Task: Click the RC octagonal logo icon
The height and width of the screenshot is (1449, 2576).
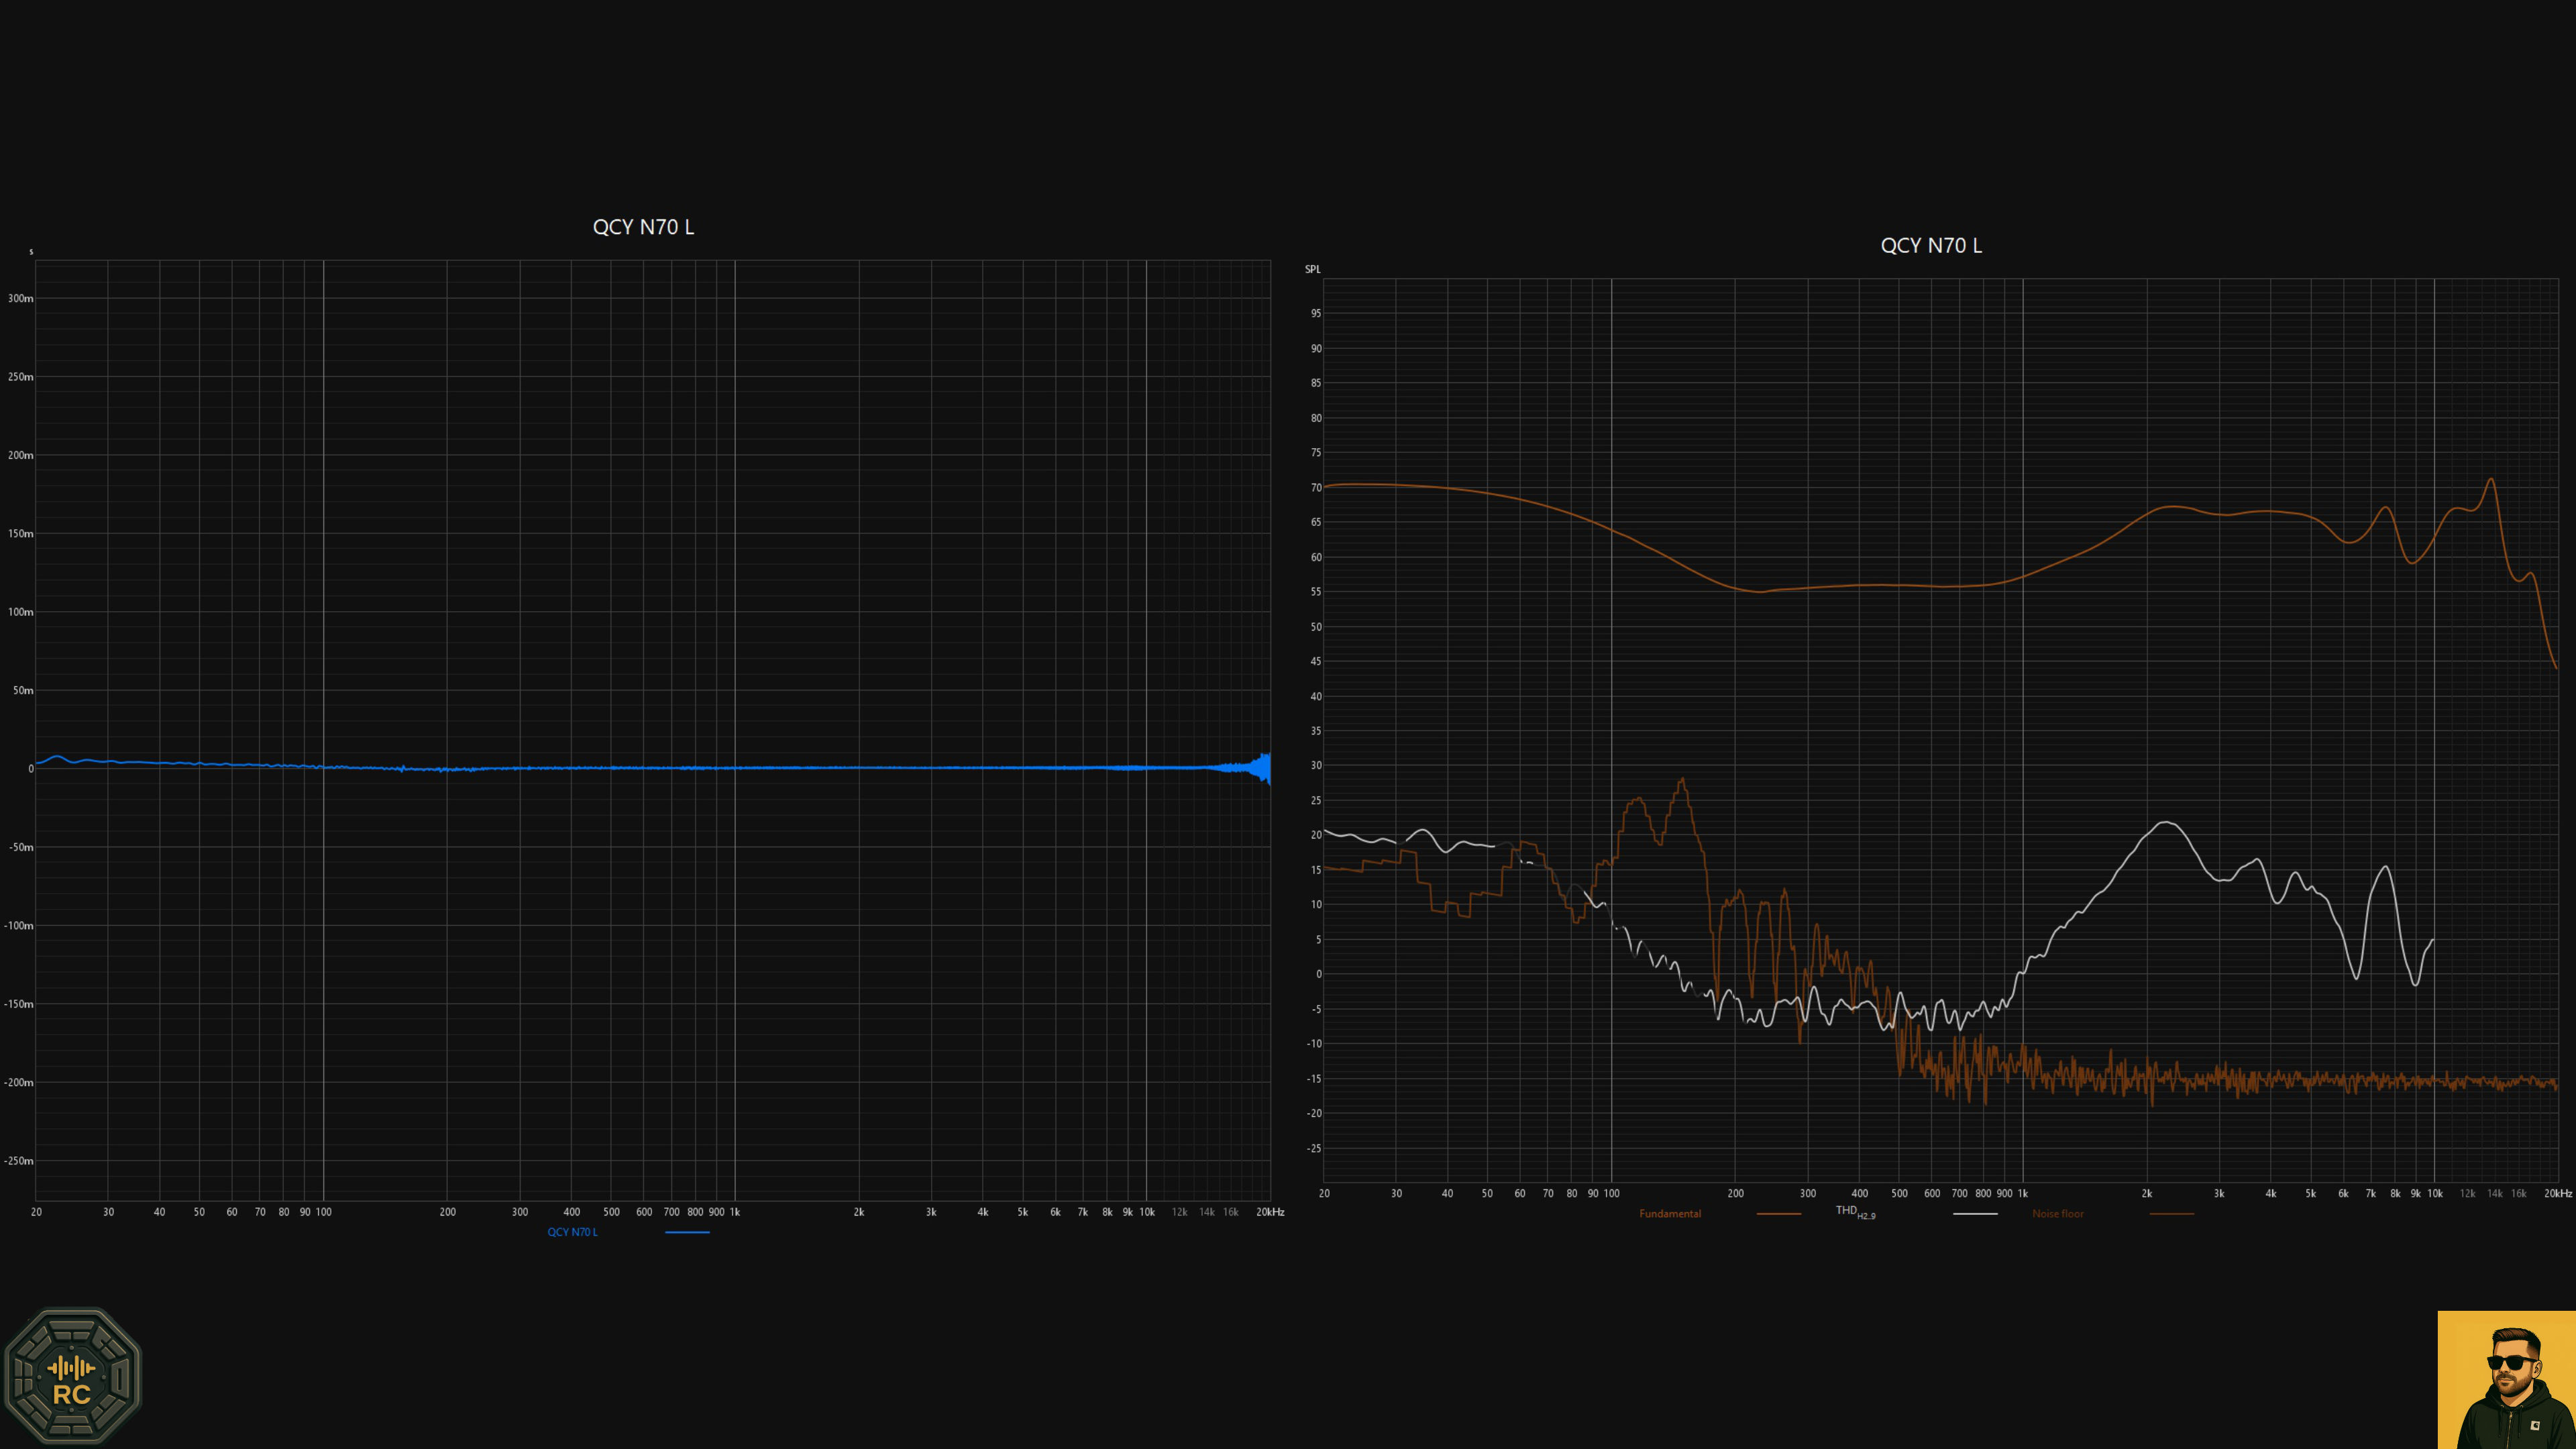Action: coord(72,1375)
